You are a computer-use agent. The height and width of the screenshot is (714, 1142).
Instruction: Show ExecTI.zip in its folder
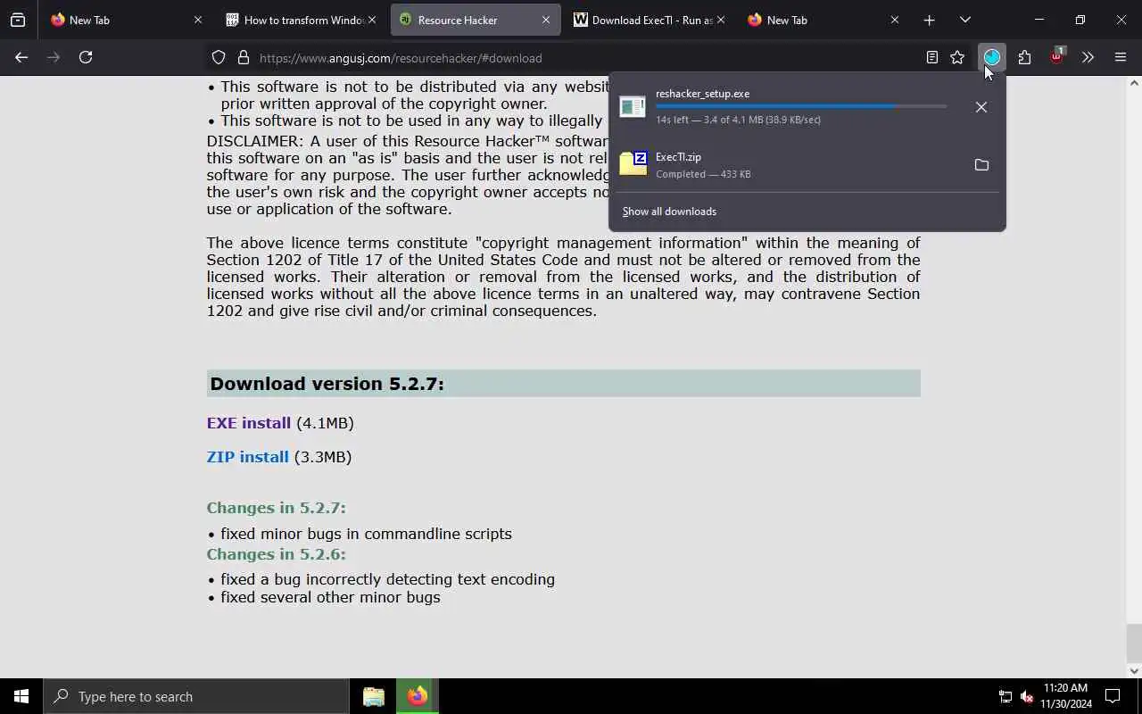(981, 165)
